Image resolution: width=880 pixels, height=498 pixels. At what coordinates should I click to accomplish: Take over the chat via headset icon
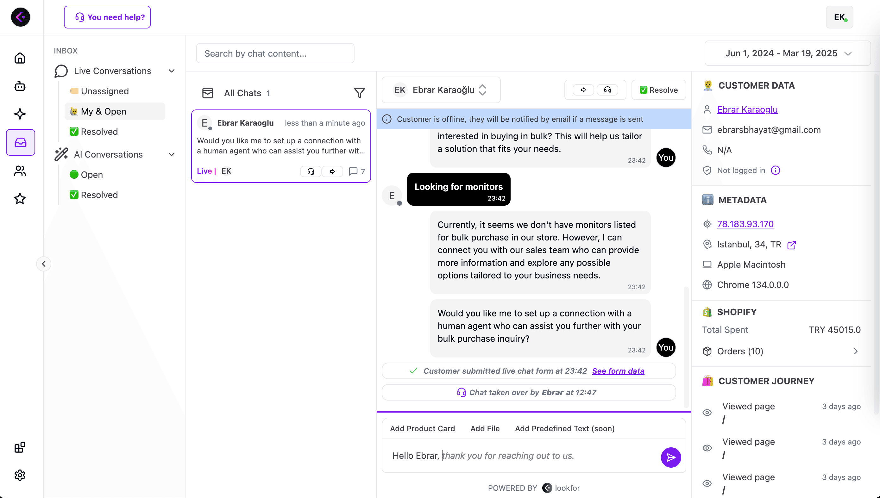click(608, 90)
